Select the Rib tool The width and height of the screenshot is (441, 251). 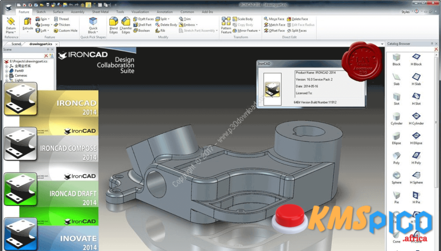161,31
